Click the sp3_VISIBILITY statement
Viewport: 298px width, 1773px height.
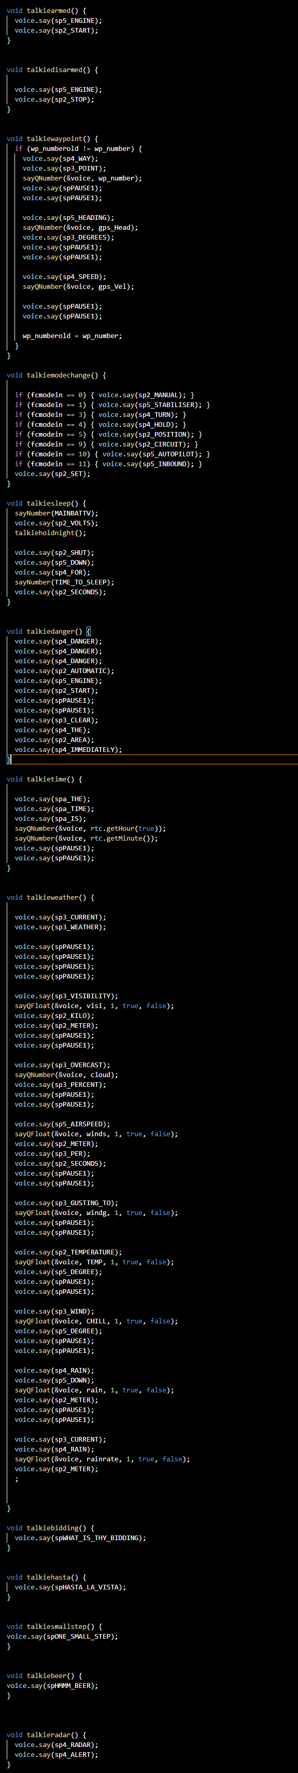pyautogui.click(x=66, y=995)
